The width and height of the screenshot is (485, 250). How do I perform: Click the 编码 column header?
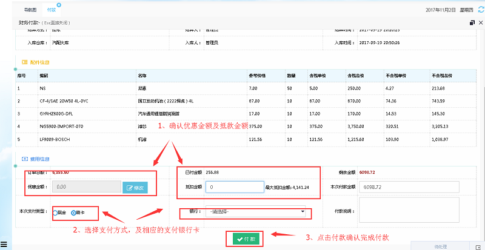pos(44,76)
